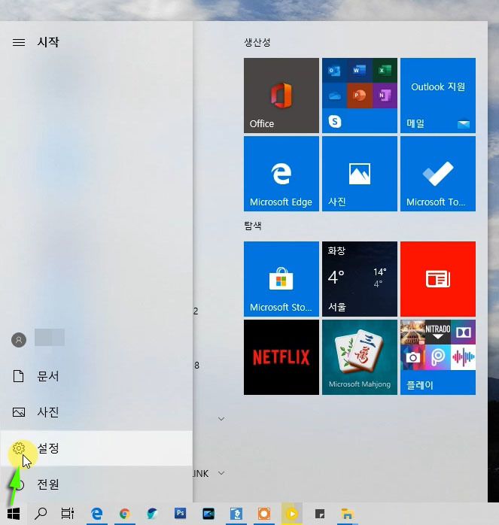Open 전원 (Power) options
The height and width of the screenshot is (525, 499).
coord(96,484)
